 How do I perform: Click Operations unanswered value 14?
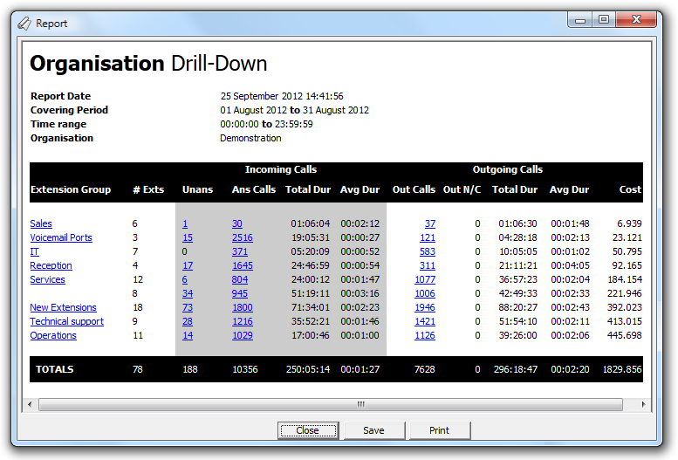coord(188,335)
